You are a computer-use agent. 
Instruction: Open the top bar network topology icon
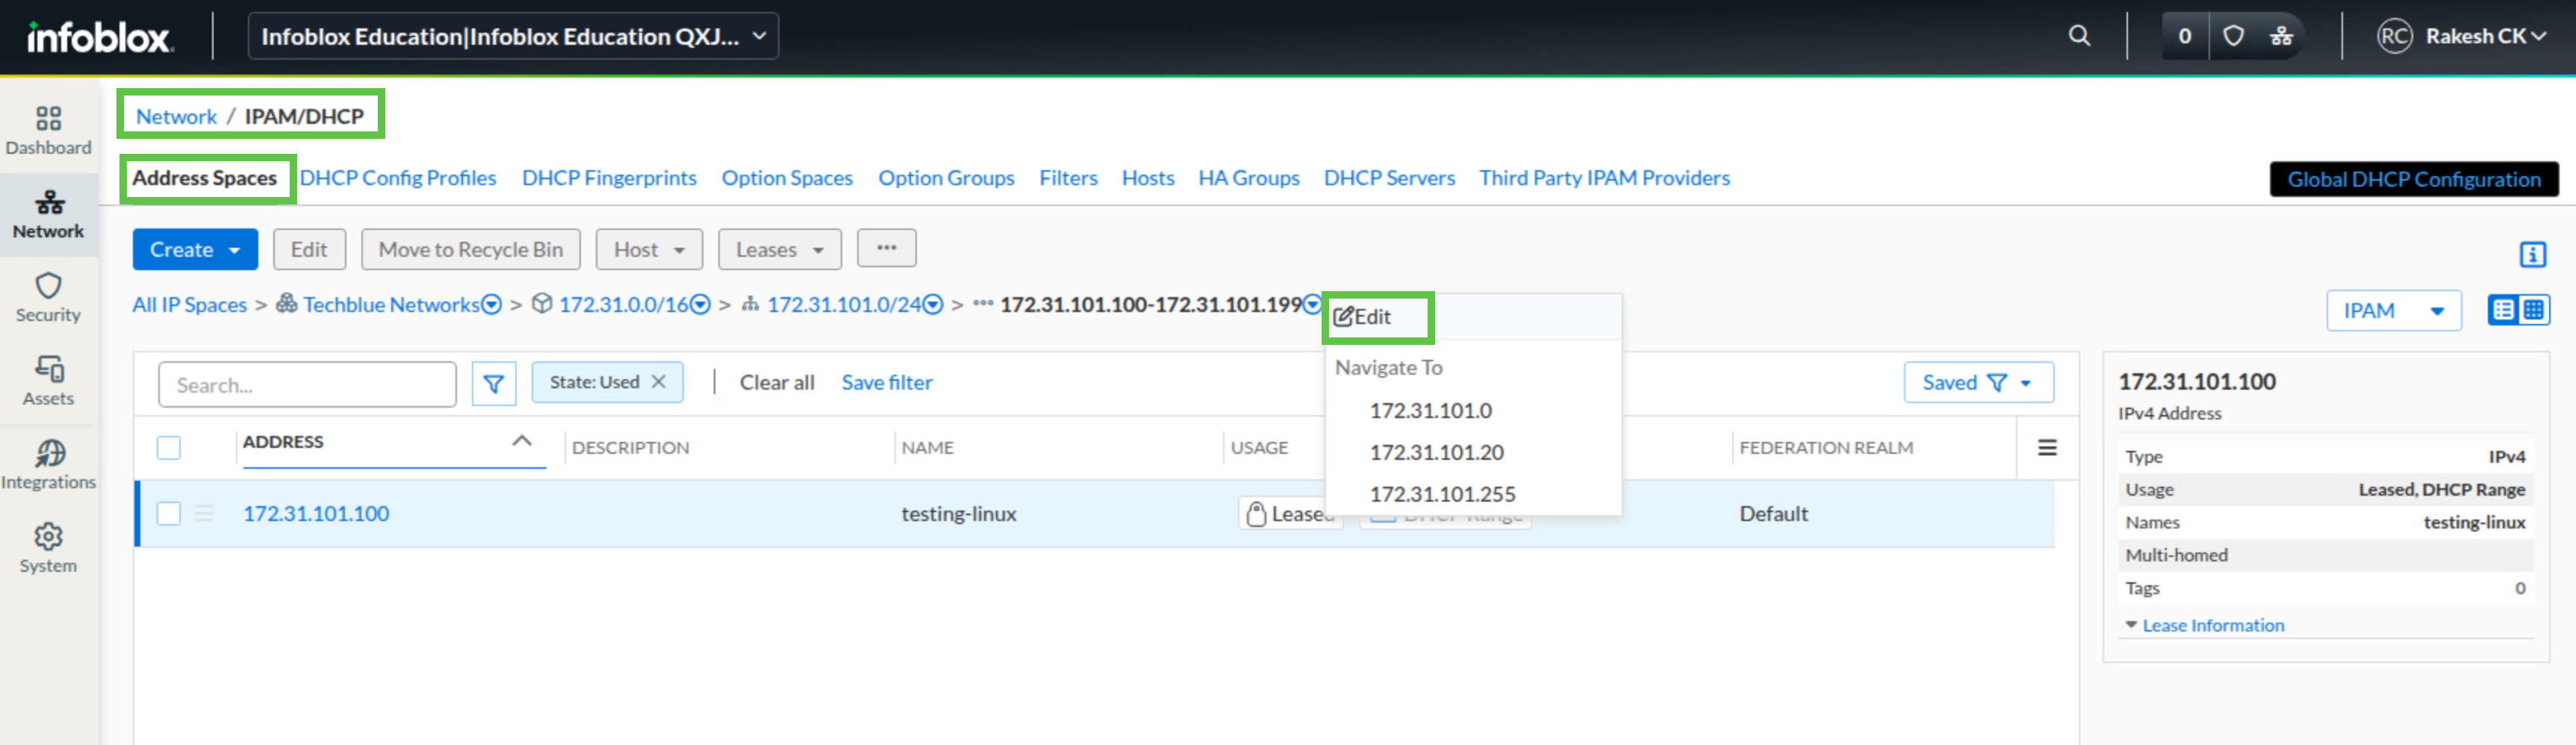[x=2281, y=36]
